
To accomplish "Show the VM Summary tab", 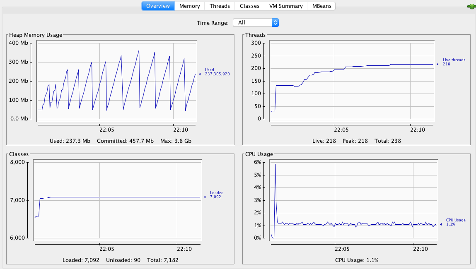I will click(x=287, y=6).
